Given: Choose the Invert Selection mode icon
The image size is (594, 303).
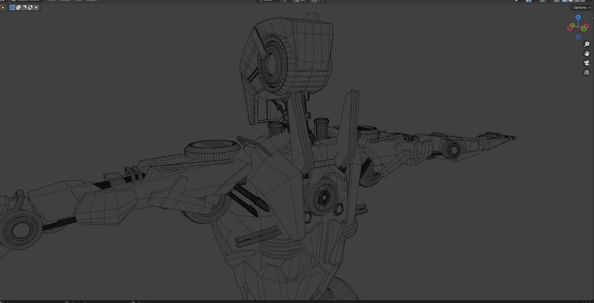Looking at the screenshot, I should click(30, 7).
